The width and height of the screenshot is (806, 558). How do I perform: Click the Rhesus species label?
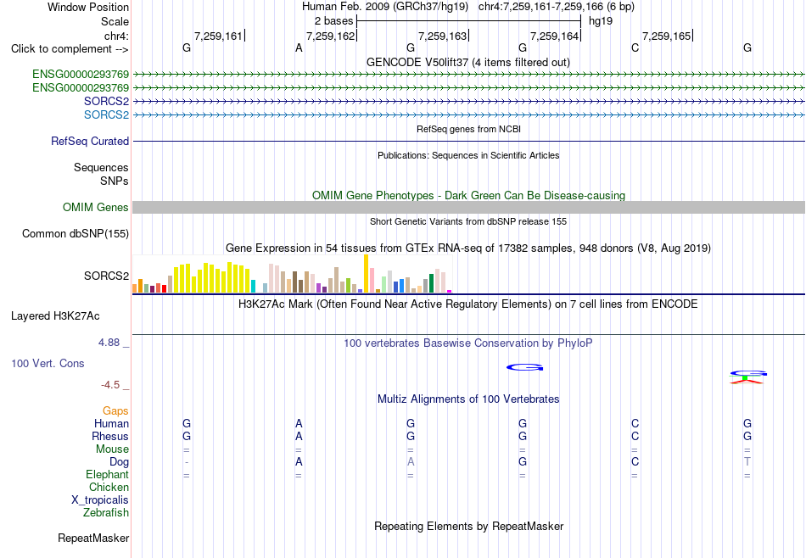coord(110,436)
